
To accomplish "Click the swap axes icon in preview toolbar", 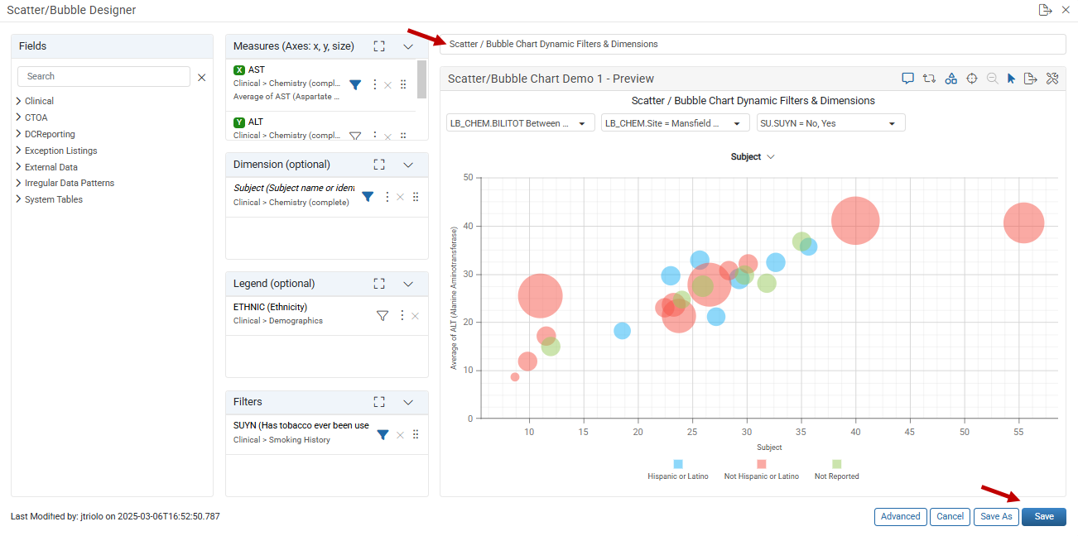I will point(929,79).
